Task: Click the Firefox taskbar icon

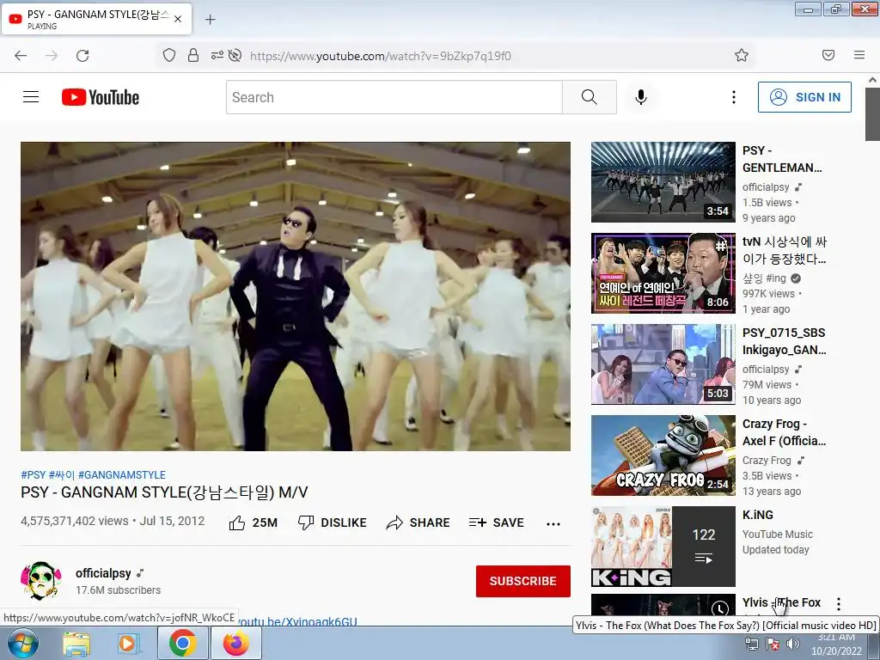Action: [235, 643]
